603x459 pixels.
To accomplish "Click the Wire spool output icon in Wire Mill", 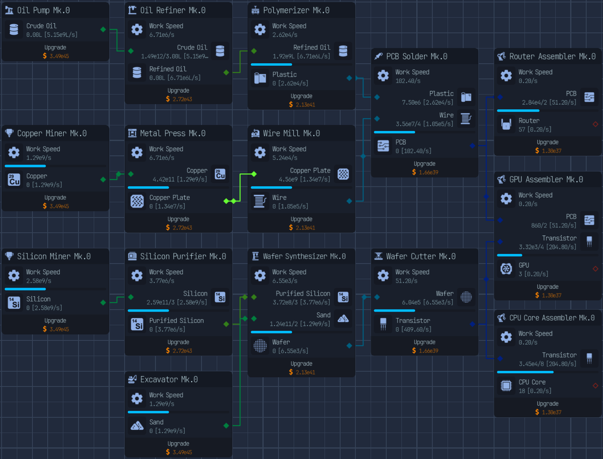I will click(260, 201).
